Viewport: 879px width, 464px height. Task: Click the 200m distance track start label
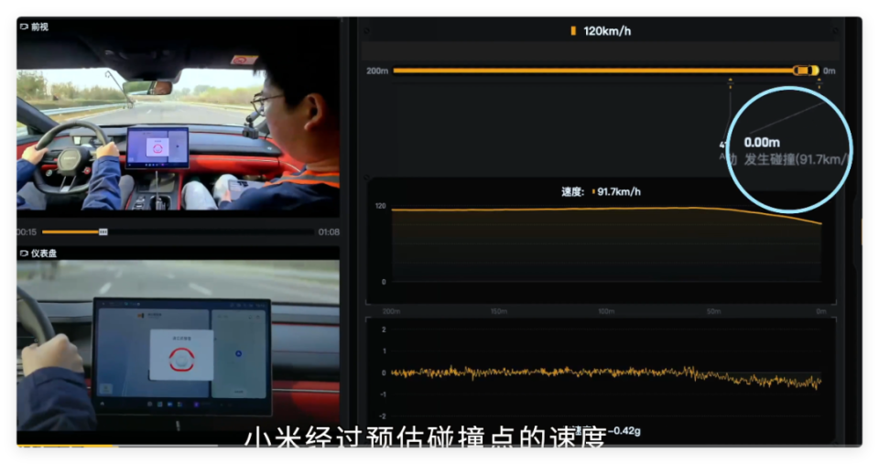coord(377,71)
